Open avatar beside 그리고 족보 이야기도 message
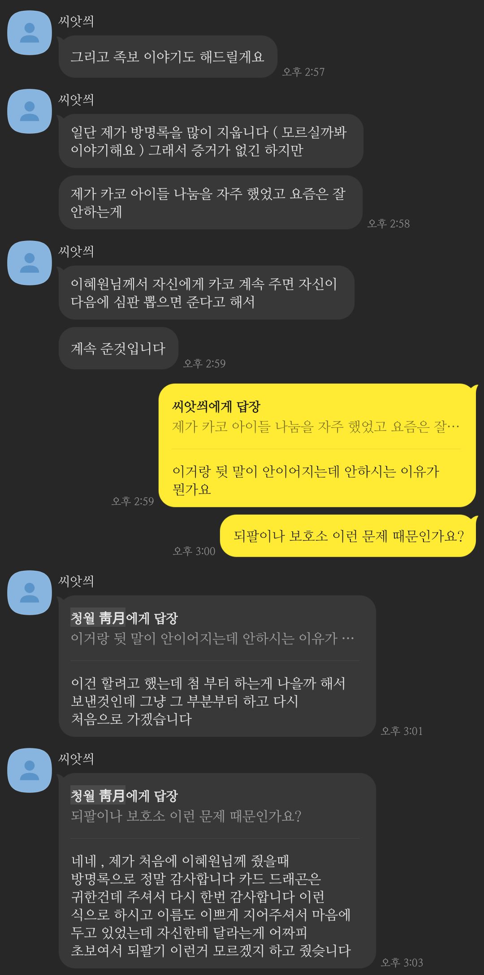This screenshot has width=484, height=975. 30,33
